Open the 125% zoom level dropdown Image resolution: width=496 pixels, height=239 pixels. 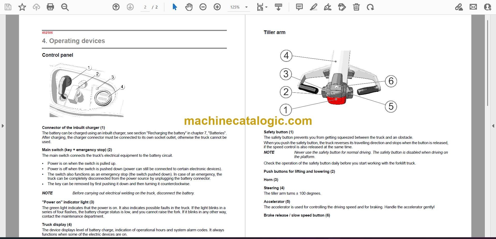click(239, 7)
